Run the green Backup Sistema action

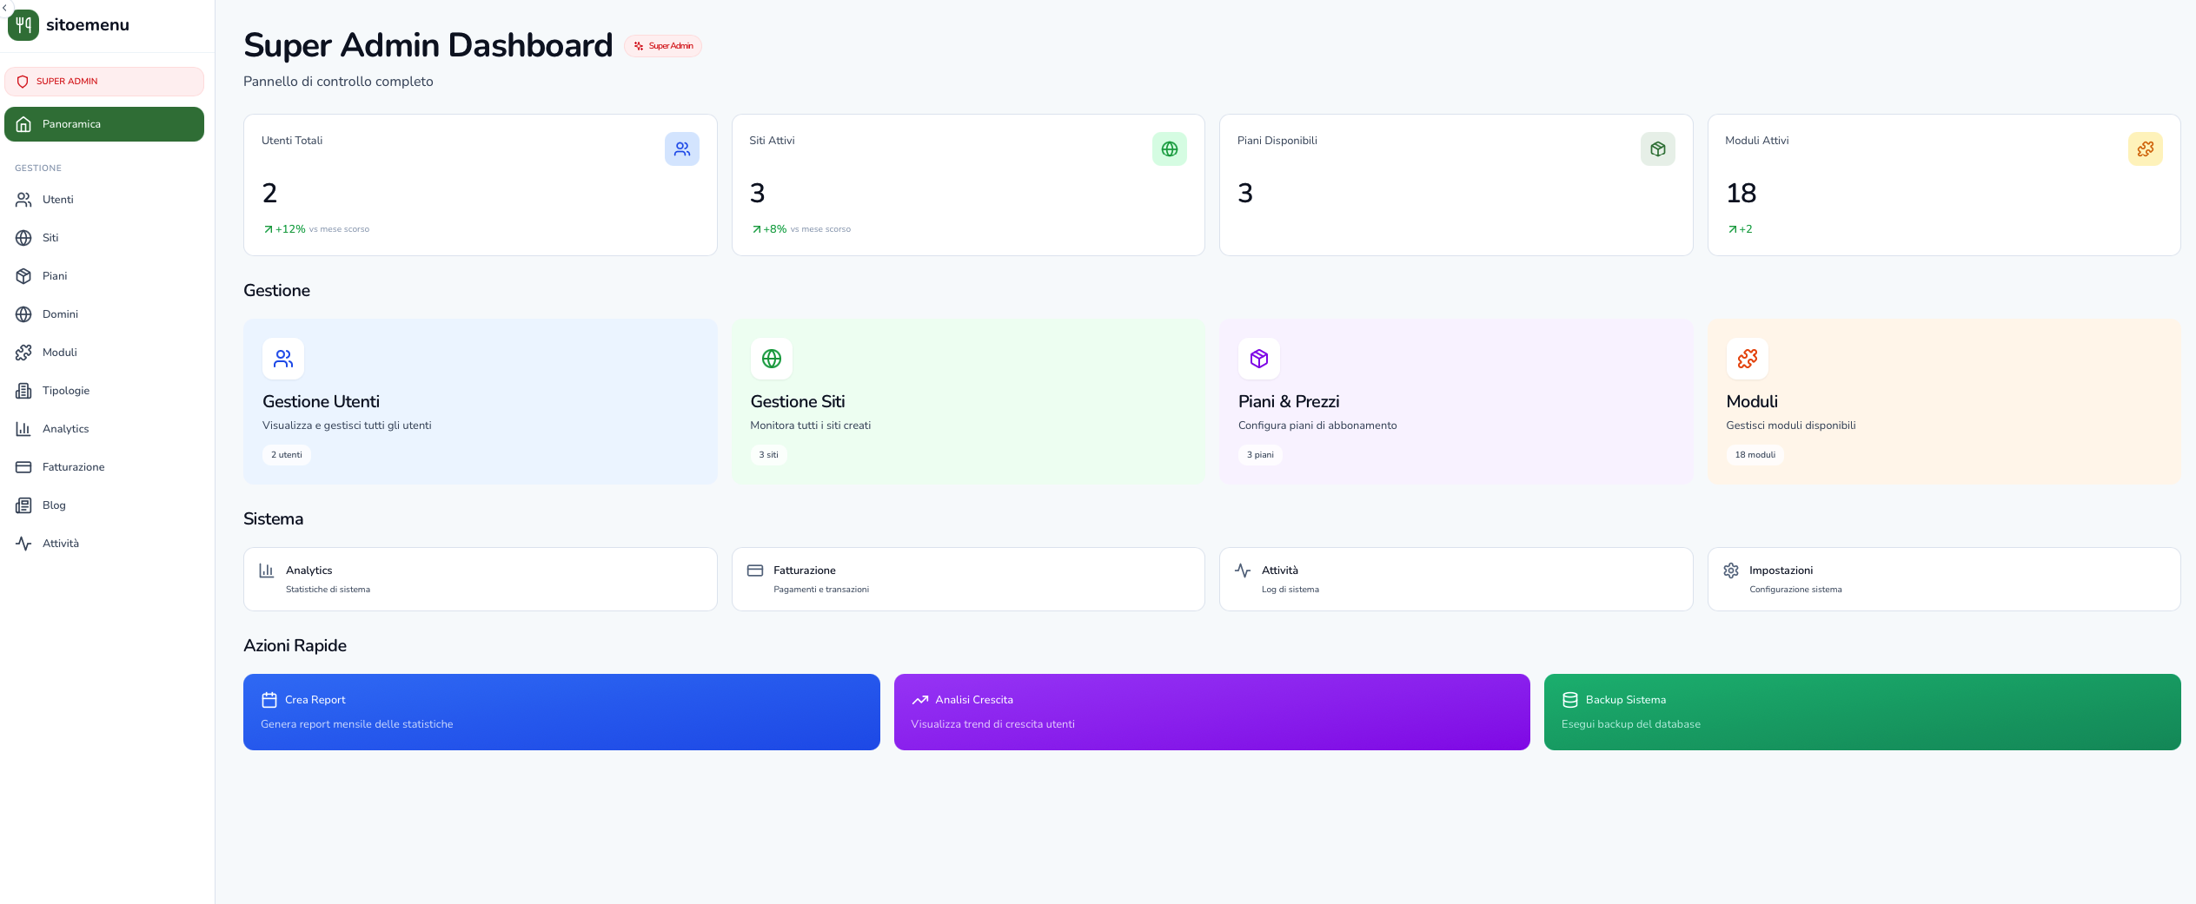(x=1861, y=712)
